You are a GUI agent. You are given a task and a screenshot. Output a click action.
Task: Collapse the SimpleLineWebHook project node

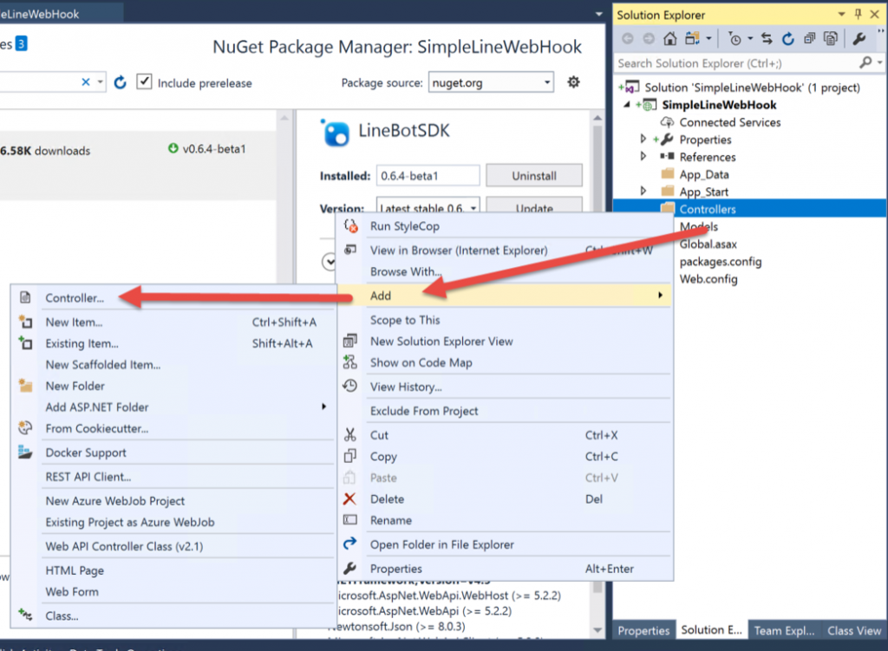click(x=627, y=104)
